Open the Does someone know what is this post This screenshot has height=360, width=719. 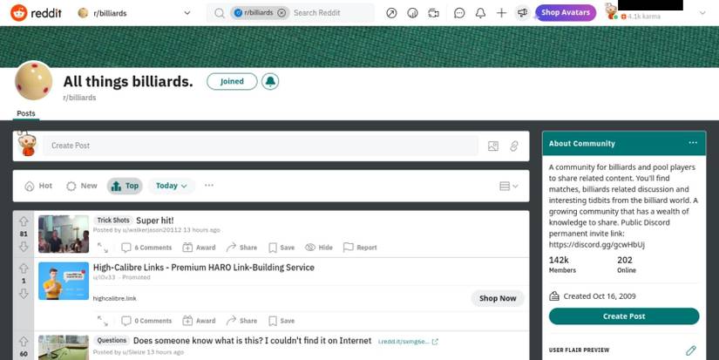point(252,341)
